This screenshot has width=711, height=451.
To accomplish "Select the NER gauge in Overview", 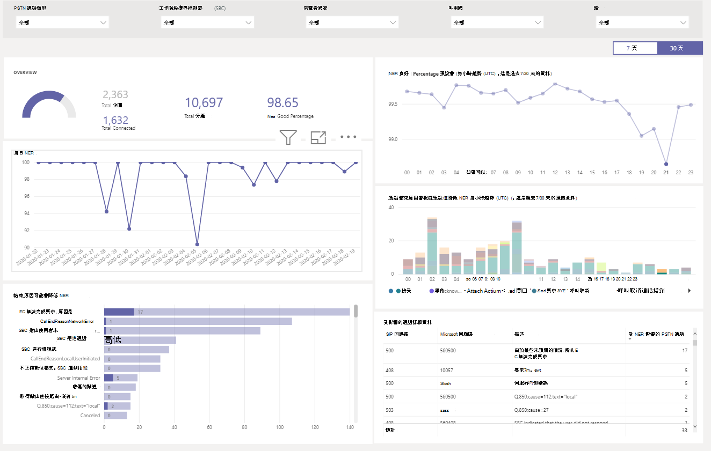I will pyautogui.click(x=49, y=104).
